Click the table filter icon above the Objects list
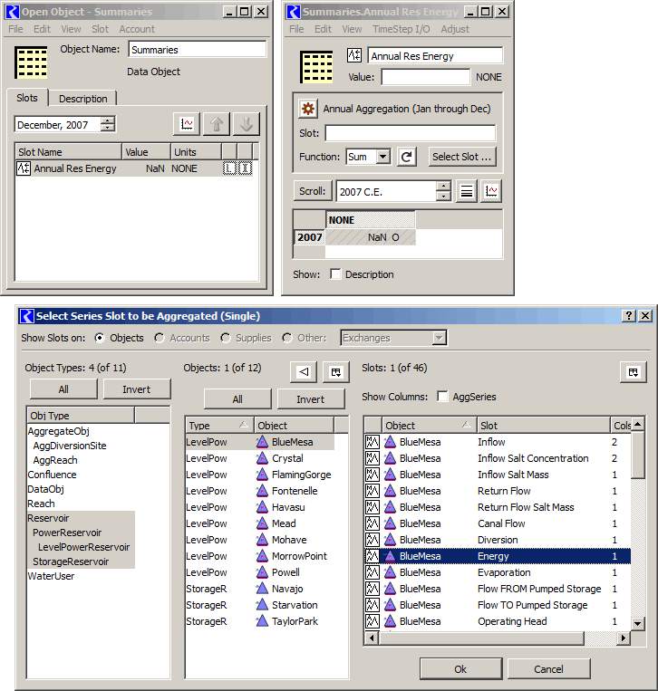658x691 pixels. coord(336,372)
